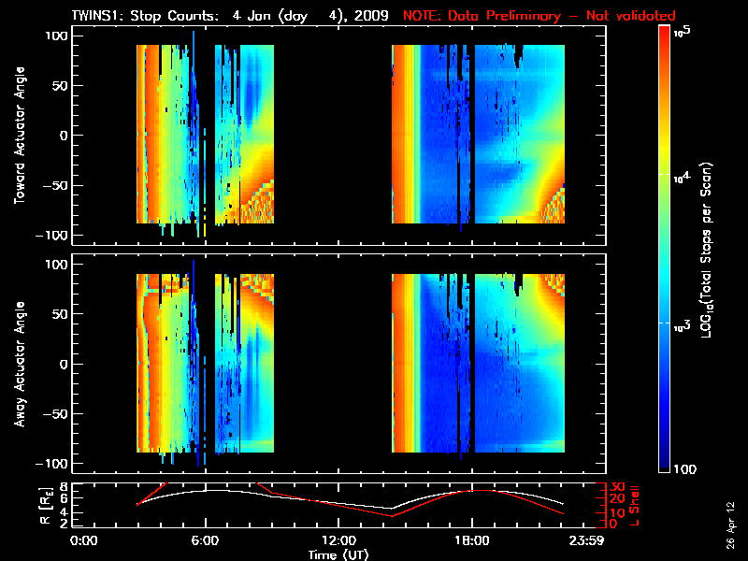
Task: Click the color bar's red top end
Action: [665, 30]
